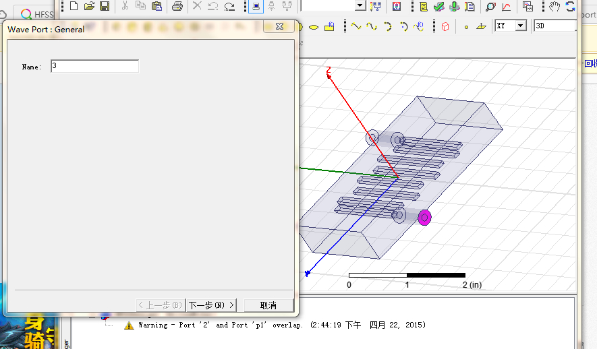Click the Rotate view icon
This screenshot has width=597, height=349.
click(571, 6)
